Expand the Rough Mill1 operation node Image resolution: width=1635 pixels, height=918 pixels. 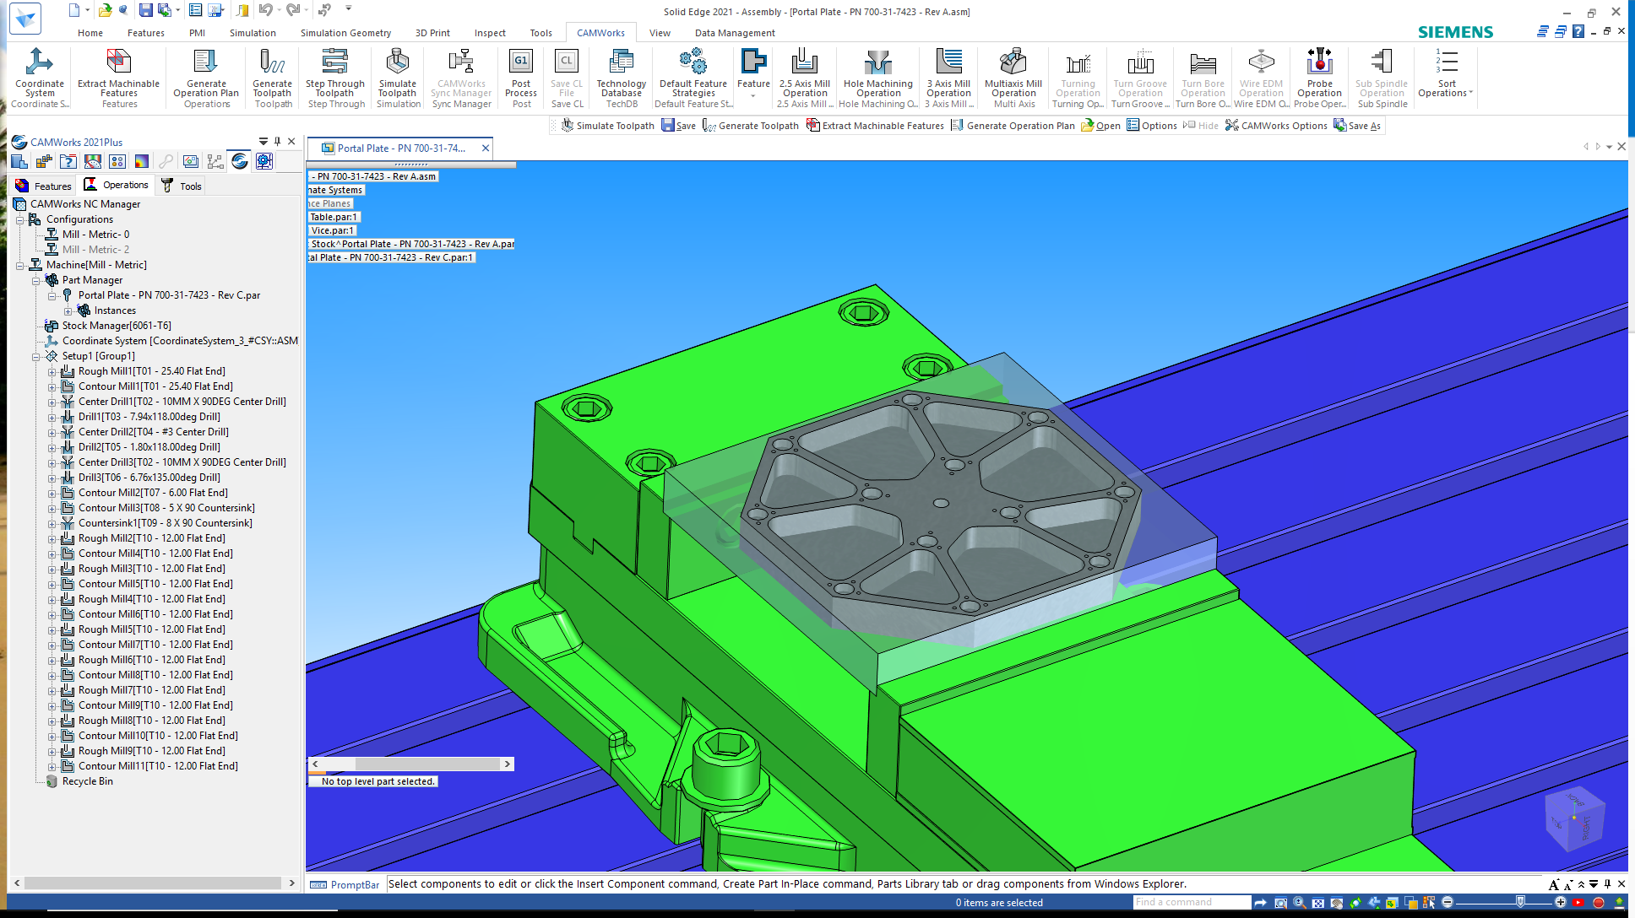click(x=52, y=371)
